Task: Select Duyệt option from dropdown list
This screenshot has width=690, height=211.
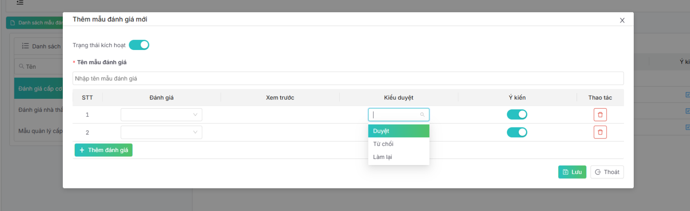Action: 398,131
